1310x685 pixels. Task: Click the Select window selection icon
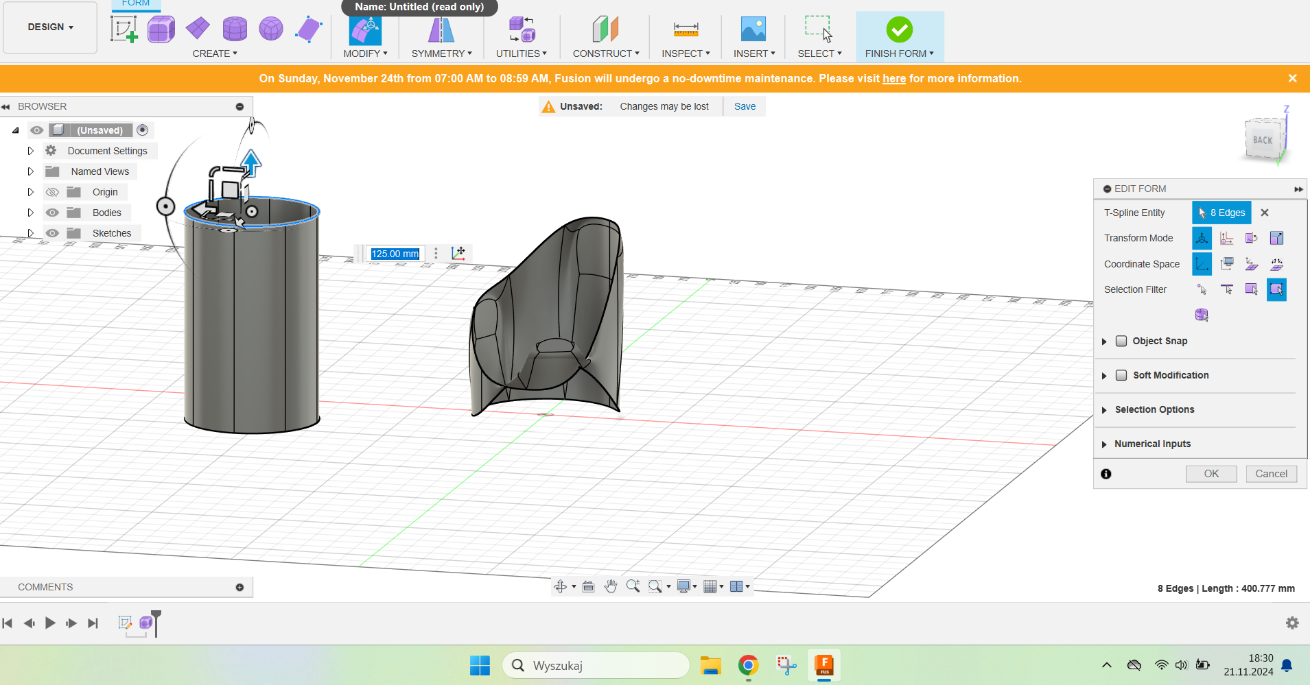coord(819,29)
